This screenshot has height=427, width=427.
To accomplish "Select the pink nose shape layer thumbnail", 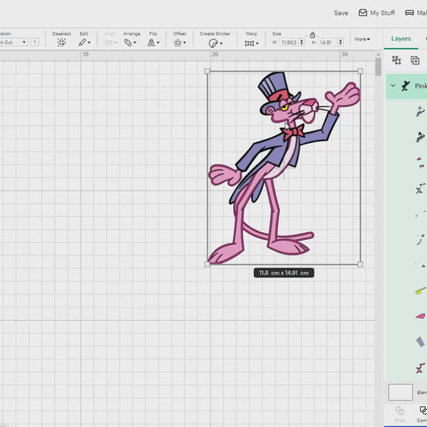I will (420, 316).
